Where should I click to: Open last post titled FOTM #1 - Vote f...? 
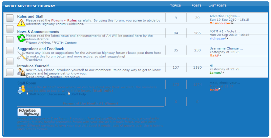(225, 31)
